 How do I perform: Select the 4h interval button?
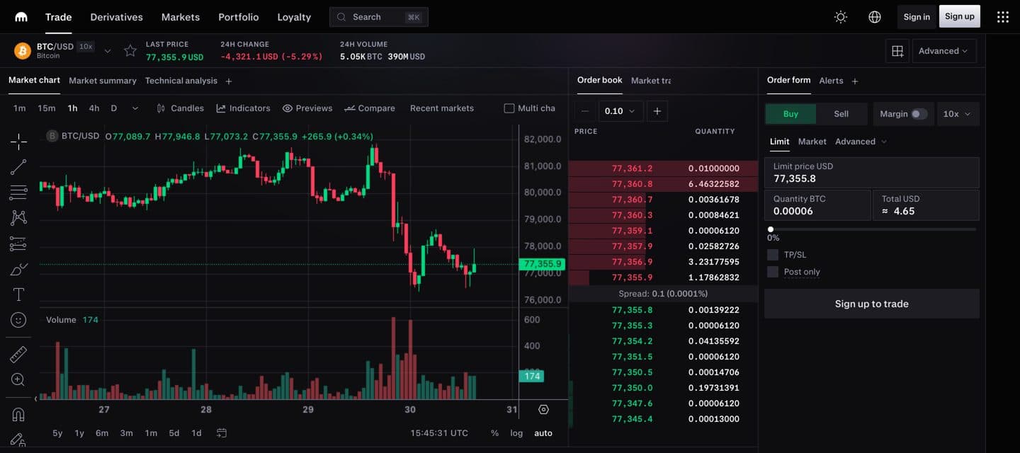(x=94, y=108)
